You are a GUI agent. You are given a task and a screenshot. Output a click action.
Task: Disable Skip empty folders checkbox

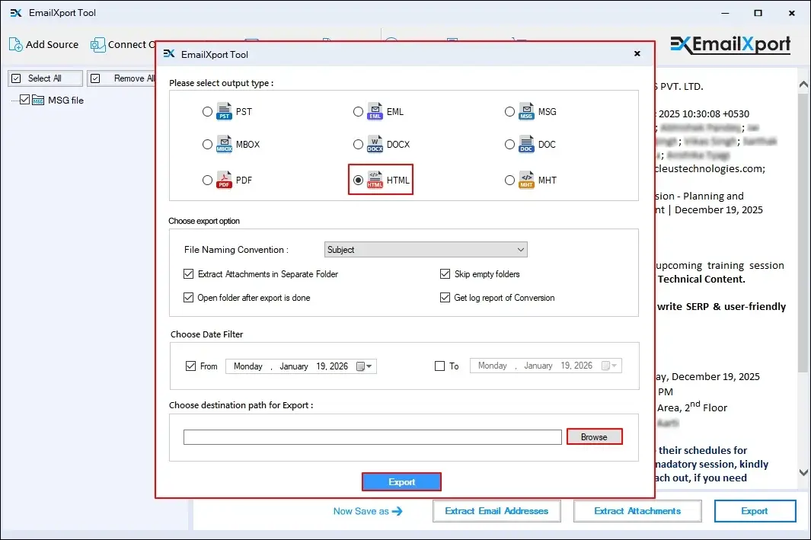click(x=445, y=274)
